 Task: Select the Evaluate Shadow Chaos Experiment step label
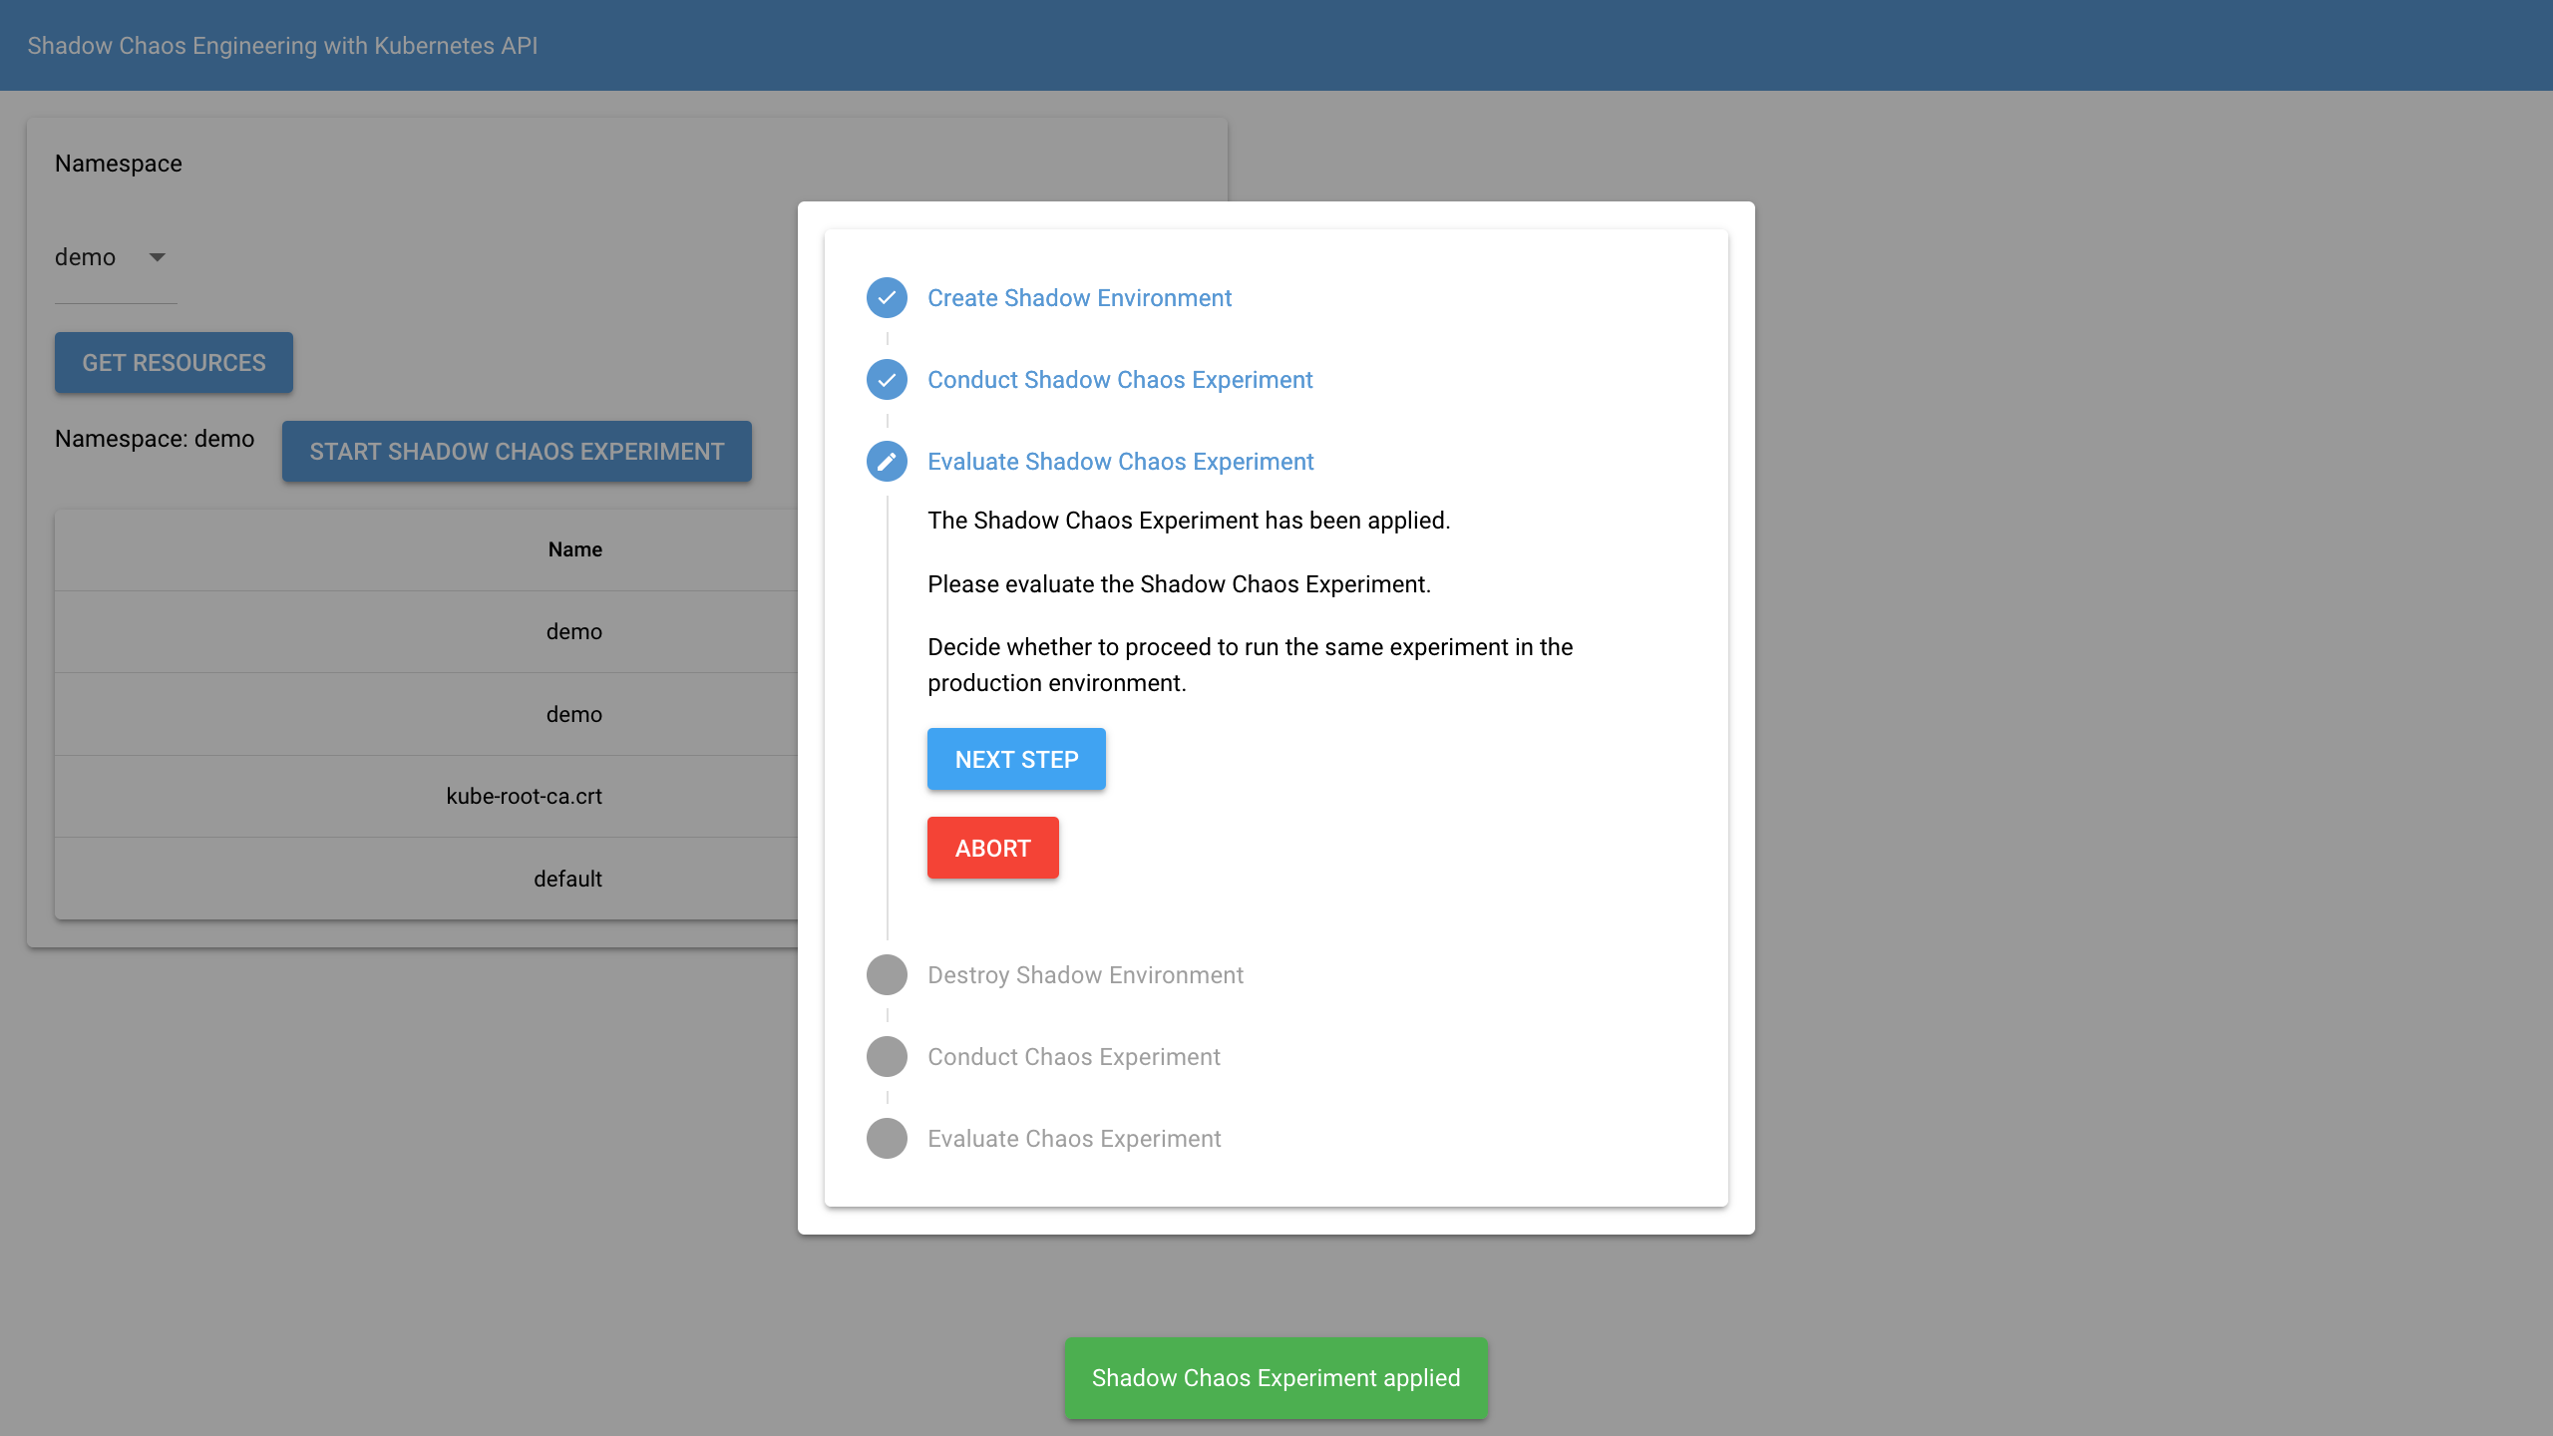pos(1120,461)
